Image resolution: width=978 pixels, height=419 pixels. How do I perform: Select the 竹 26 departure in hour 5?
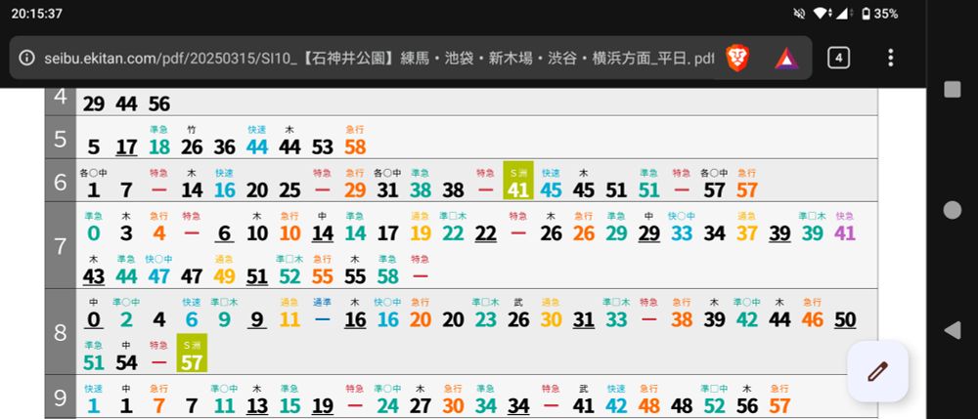(x=192, y=141)
